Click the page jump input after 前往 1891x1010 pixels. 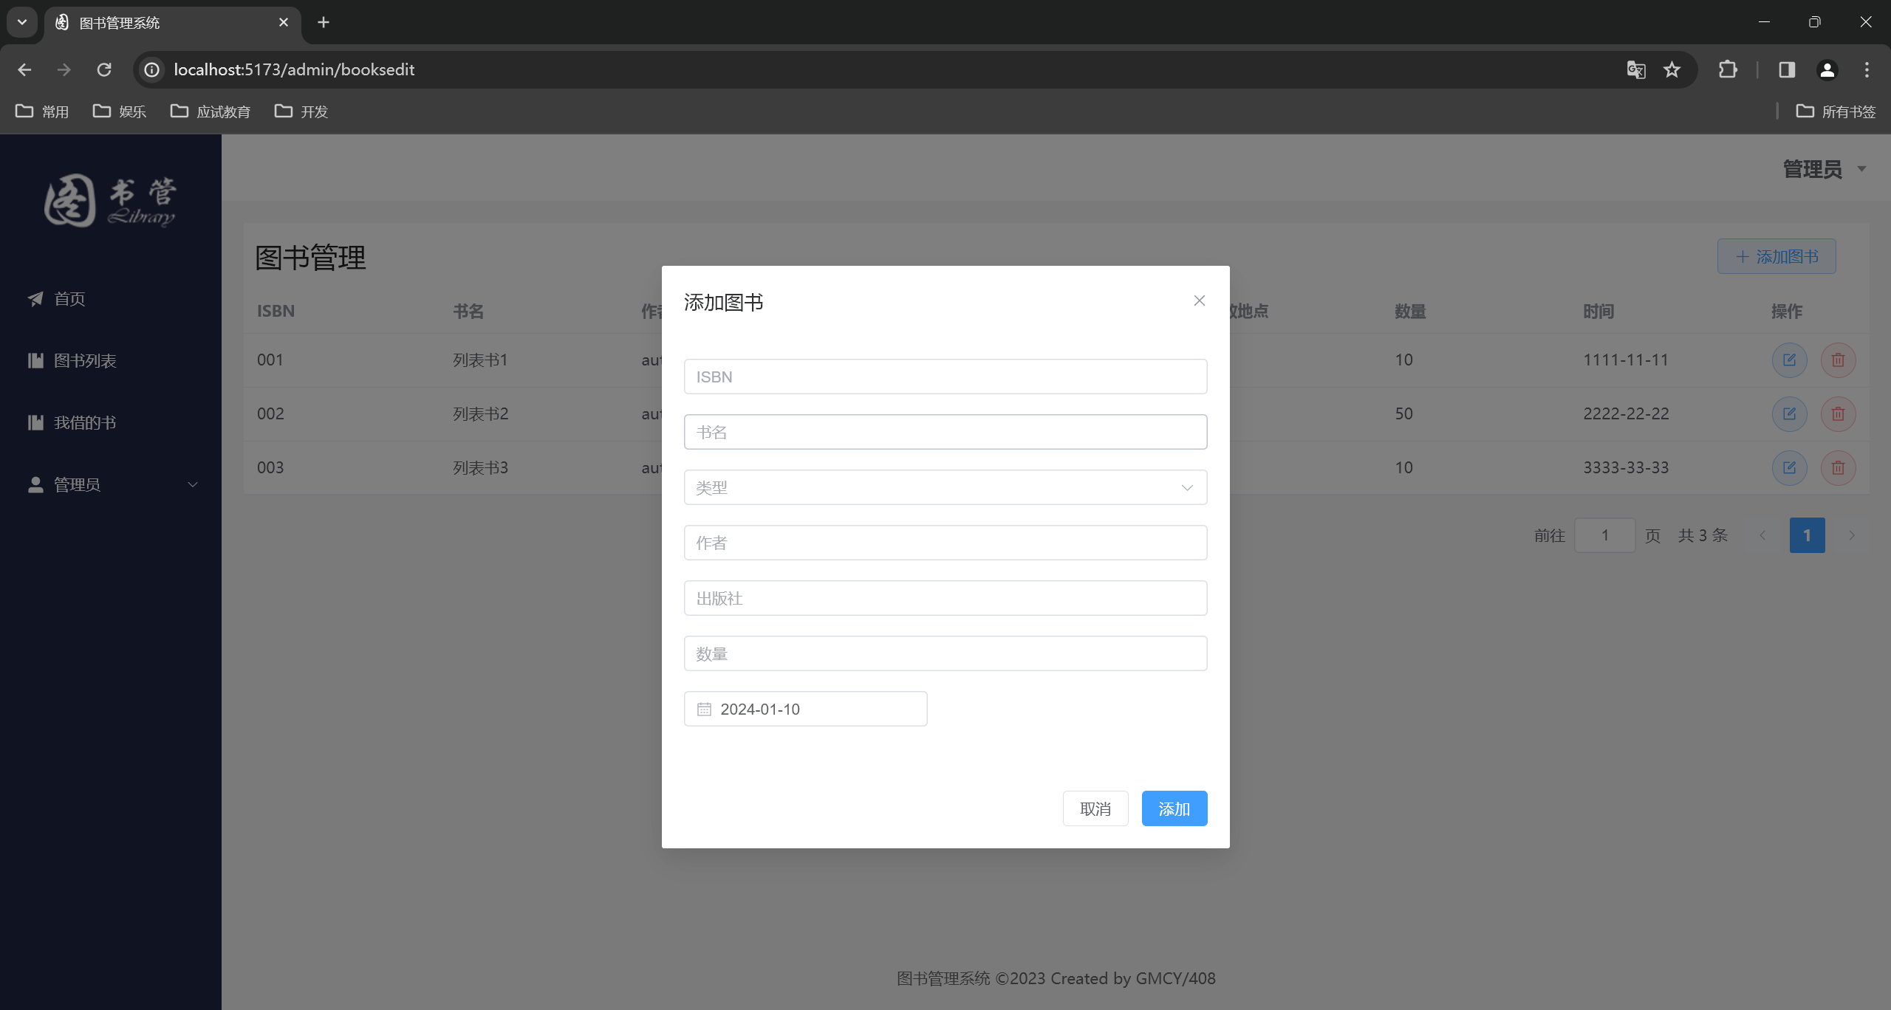(1604, 535)
